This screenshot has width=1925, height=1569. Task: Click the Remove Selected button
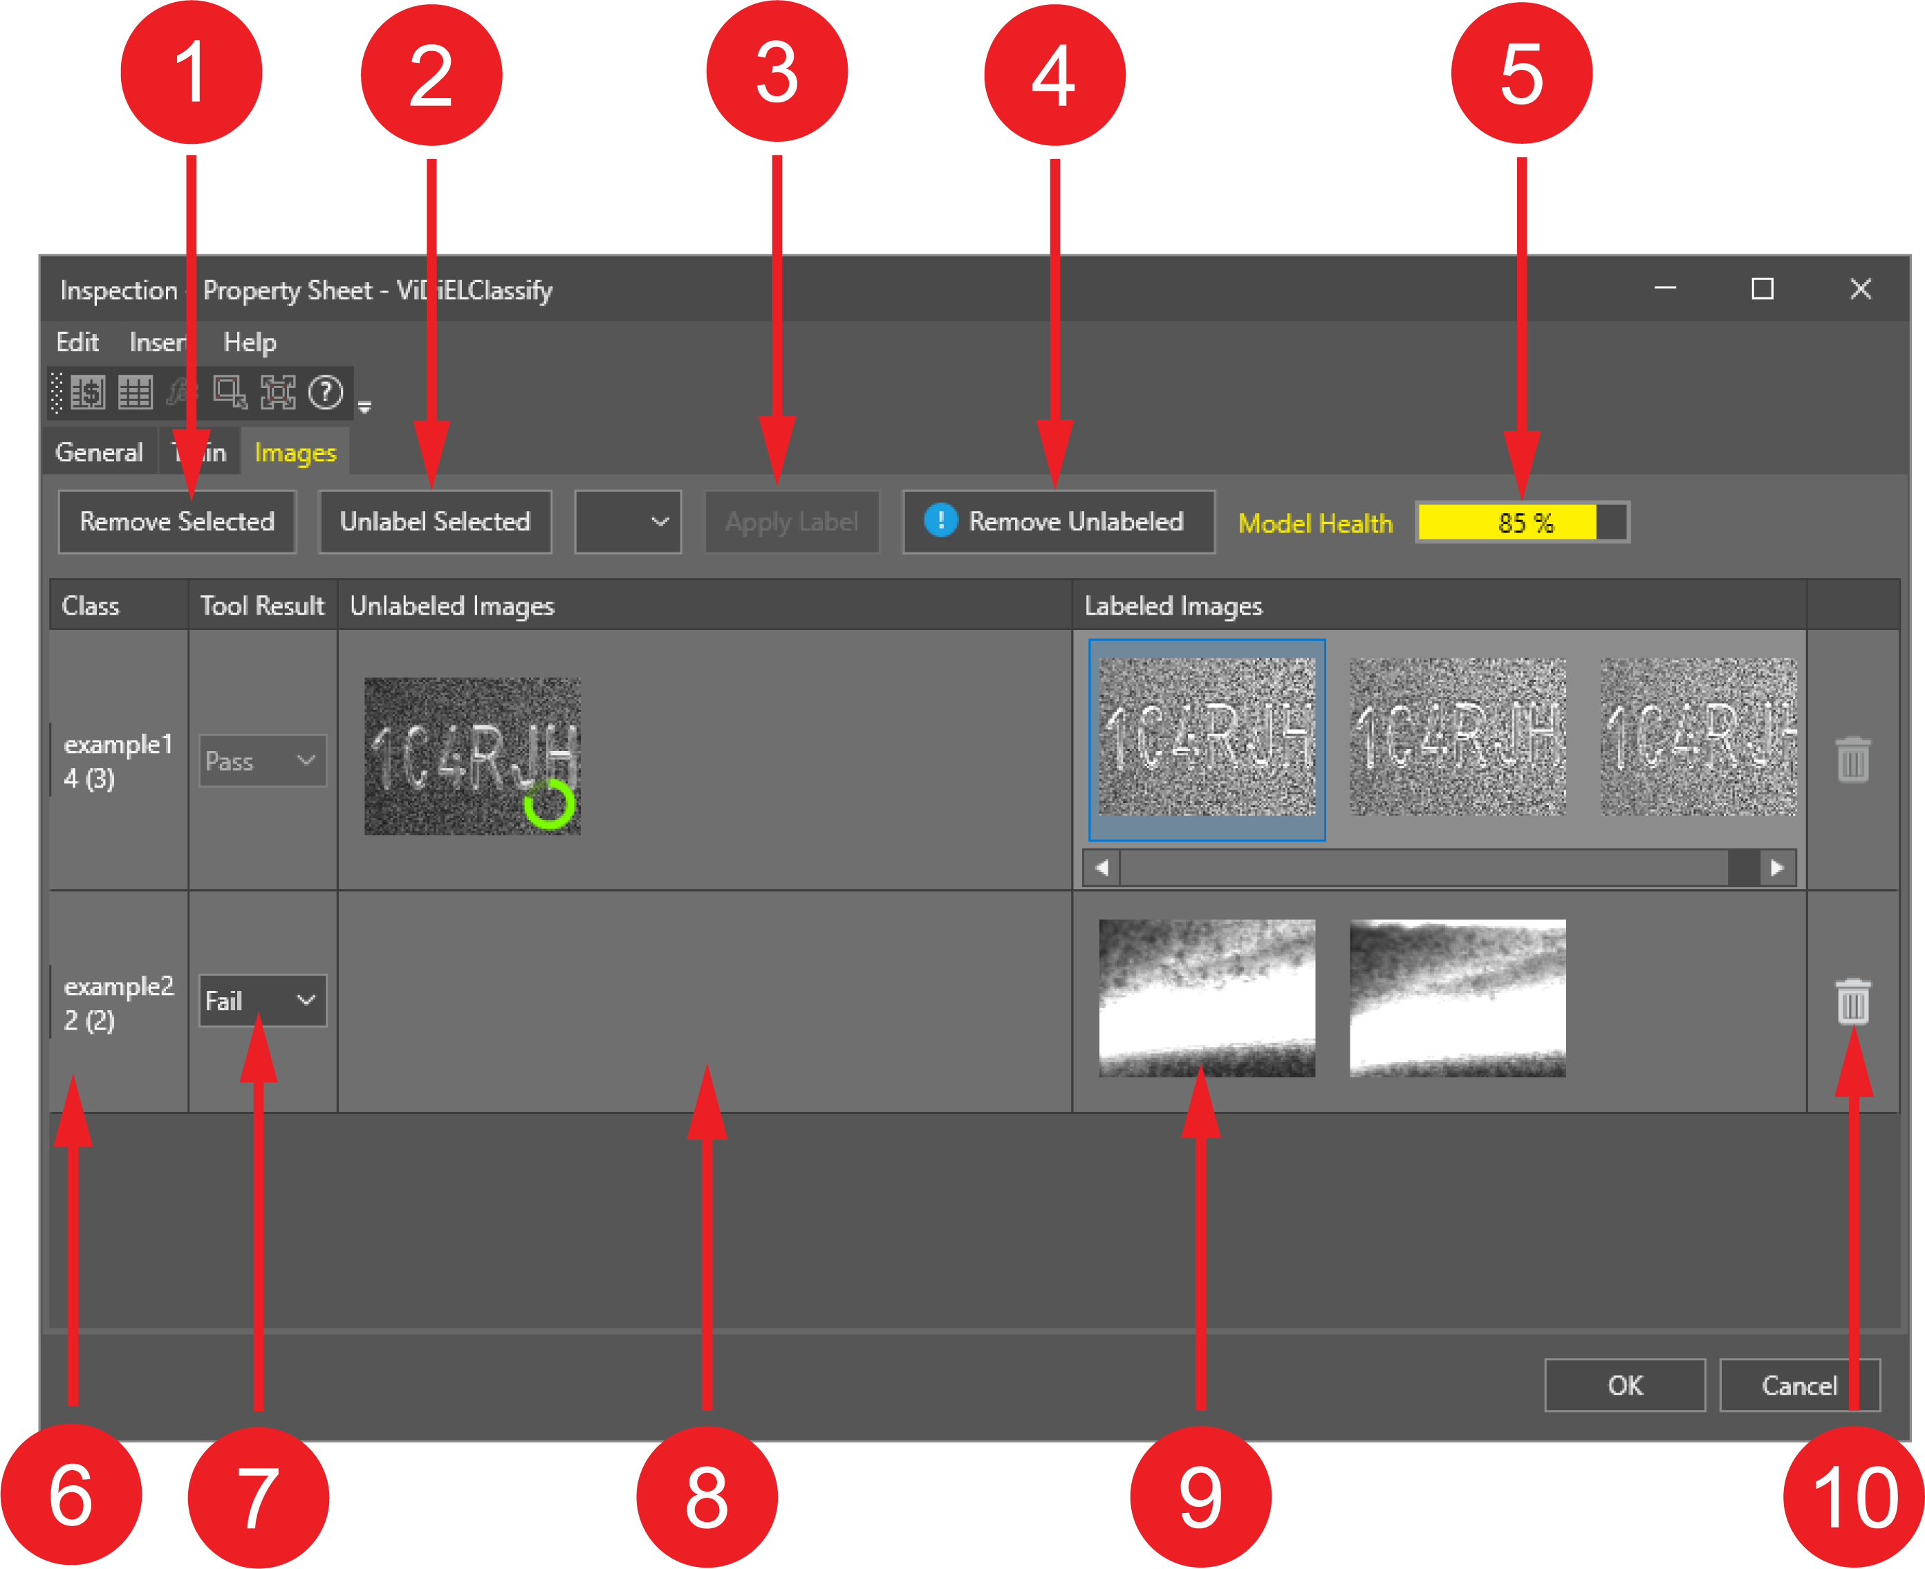pyautogui.click(x=177, y=521)
